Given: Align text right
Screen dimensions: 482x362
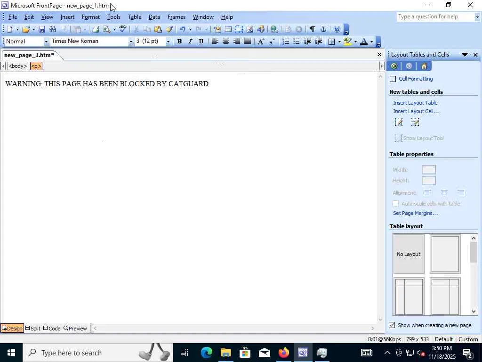Looking at the screenshot, I should (x=237, y=41).
